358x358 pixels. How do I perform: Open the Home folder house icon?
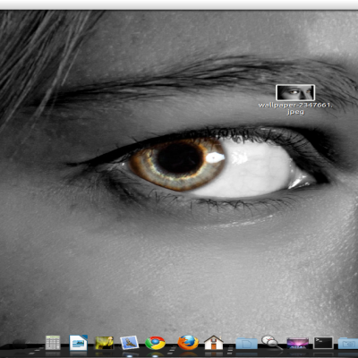point(214,342)
